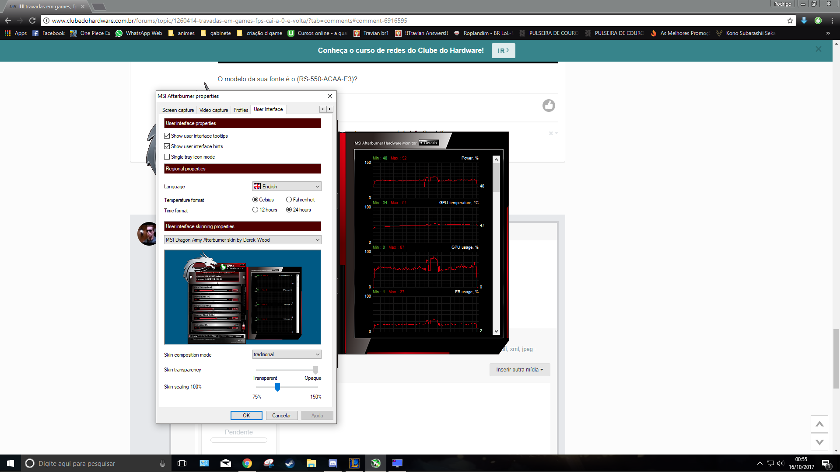Open Steam from the taskbar
This screenshot has width=840, height=472.
tap(290, 463)
